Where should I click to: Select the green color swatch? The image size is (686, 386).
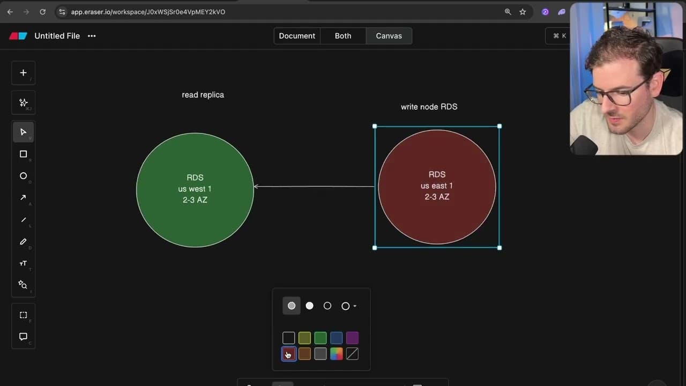[320, 338]
